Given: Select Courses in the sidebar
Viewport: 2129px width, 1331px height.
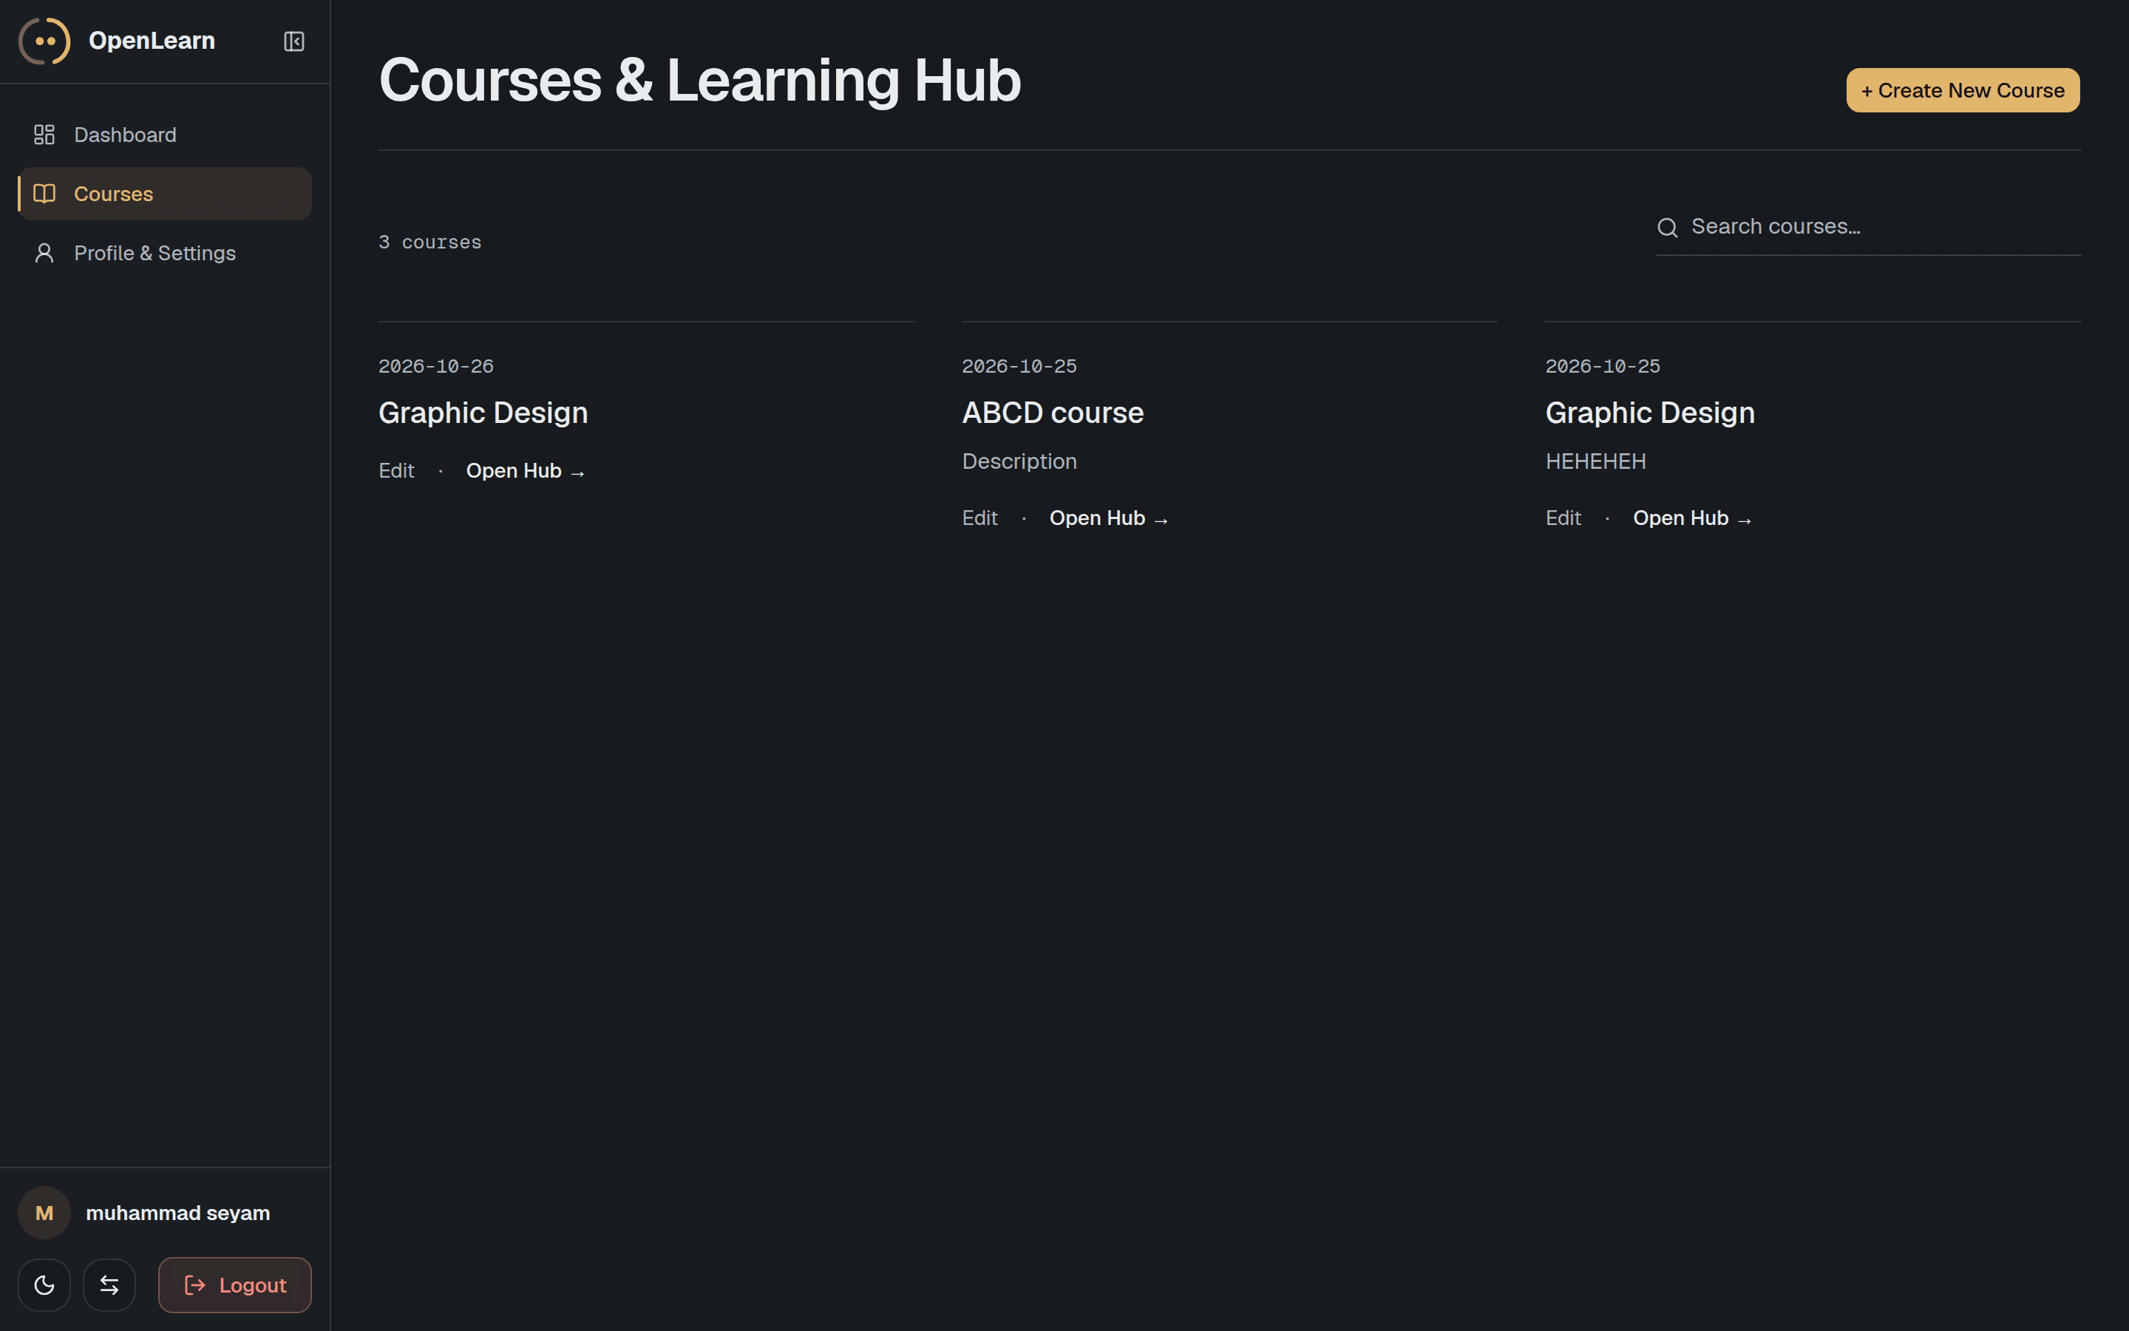Looking at the screenshot, I should tap(165, 194).
